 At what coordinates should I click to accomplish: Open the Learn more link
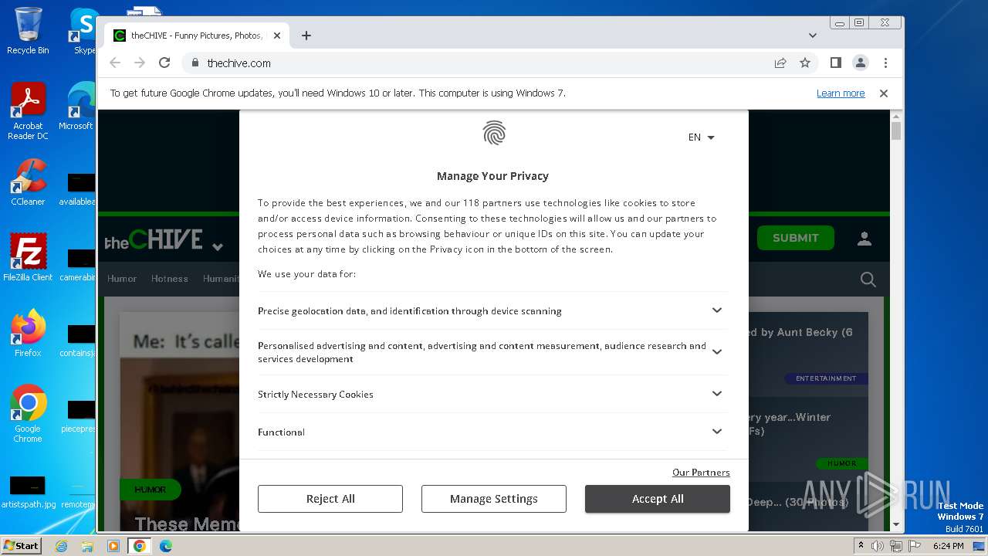841,93
